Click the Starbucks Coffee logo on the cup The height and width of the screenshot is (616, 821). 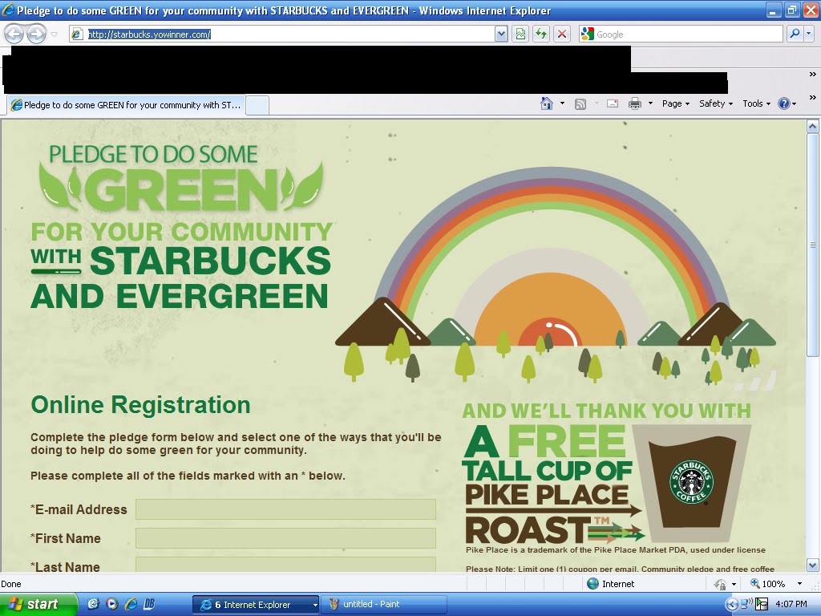[x=691, y=482]
